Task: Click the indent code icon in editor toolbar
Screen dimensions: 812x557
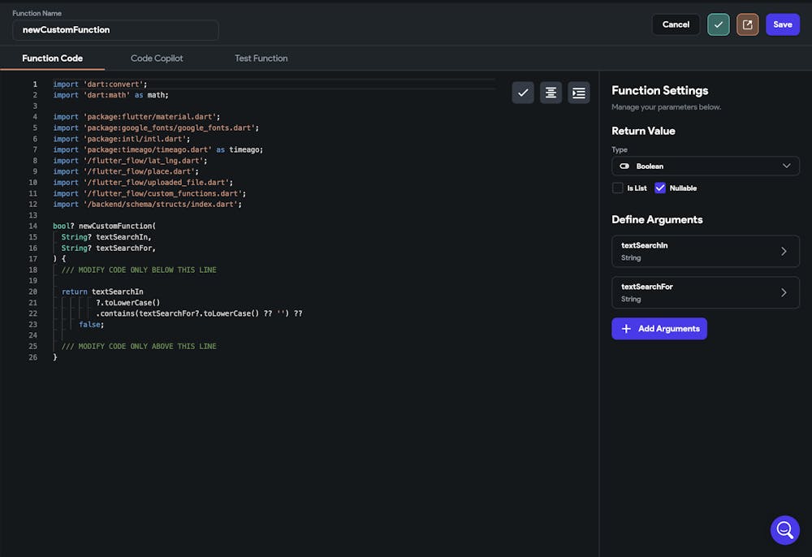Action: click(x=579, y=93)
